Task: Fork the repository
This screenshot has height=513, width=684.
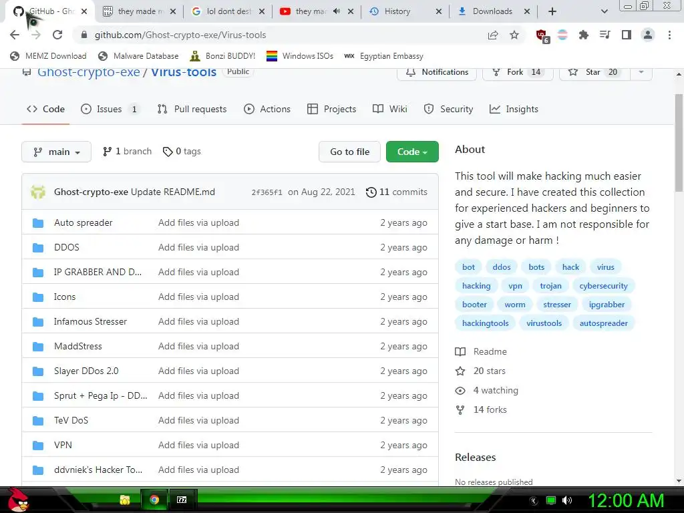Action: (x=518, y=72)
